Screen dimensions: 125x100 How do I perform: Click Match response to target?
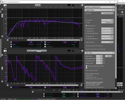(x=92, y=70)
